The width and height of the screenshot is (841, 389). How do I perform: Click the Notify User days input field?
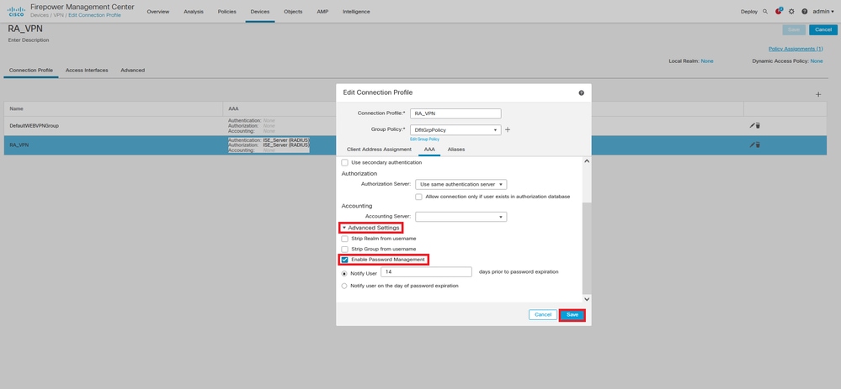coord(426,272)
